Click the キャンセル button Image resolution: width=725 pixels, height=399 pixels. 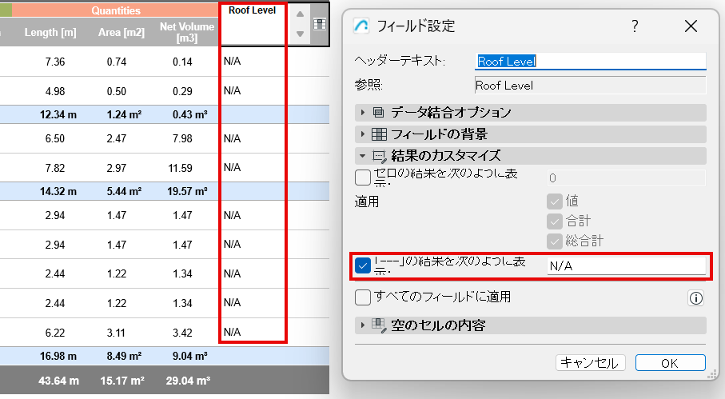point(590,363)
